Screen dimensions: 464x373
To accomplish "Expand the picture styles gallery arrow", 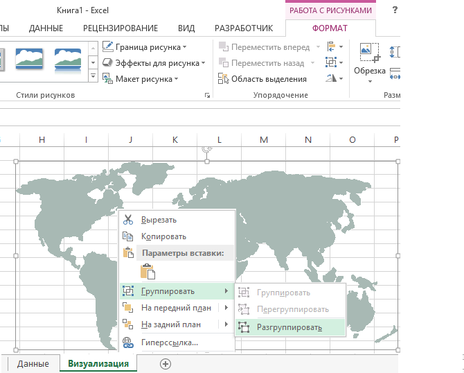I will click(x=93, y=77).
